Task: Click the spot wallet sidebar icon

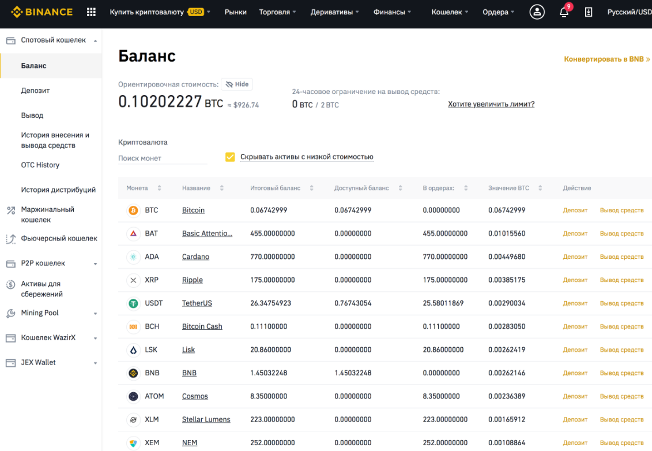Action: pos(11,40)
